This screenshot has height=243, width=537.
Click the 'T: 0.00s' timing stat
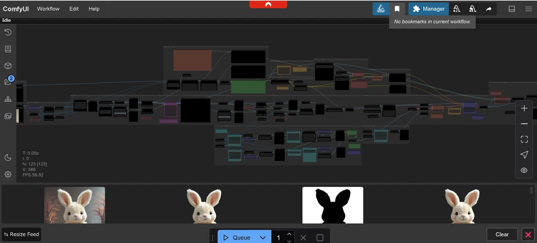pyautogui.click(x=31, y=153)
